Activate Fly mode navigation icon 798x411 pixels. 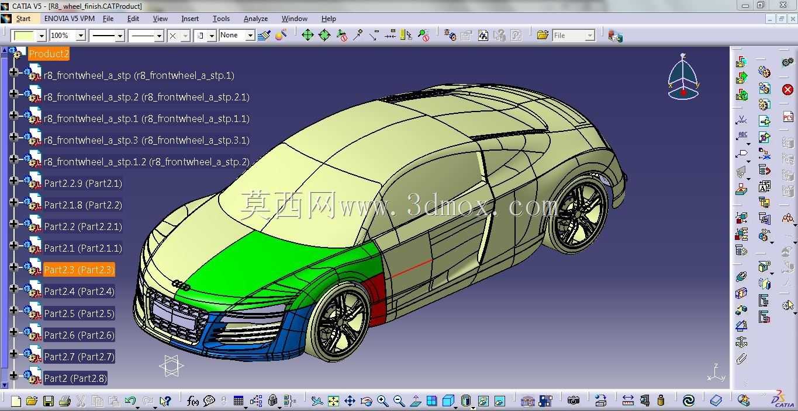pos(317,401)
